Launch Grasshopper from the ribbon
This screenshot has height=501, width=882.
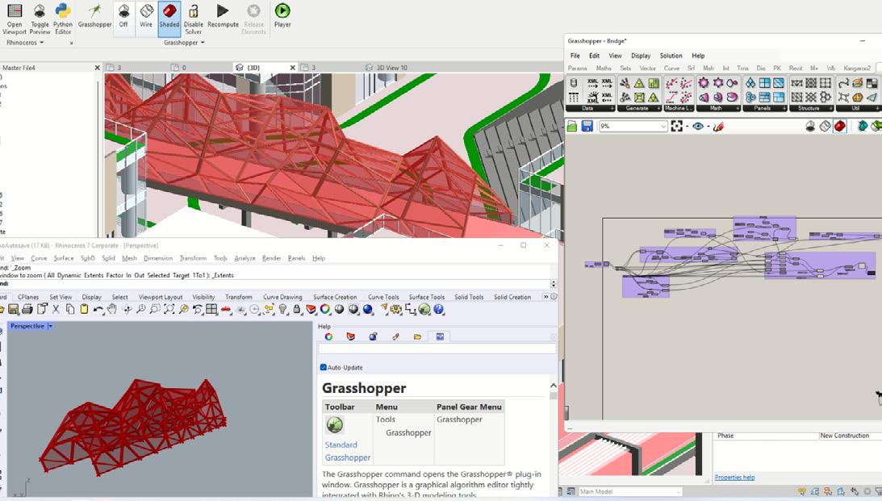[x=94, y=16]
